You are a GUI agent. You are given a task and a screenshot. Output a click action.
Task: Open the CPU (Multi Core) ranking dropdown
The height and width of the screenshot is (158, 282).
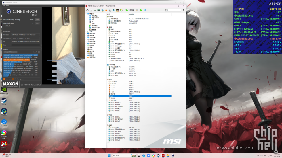pyautogui.click(x=10, y=52)
